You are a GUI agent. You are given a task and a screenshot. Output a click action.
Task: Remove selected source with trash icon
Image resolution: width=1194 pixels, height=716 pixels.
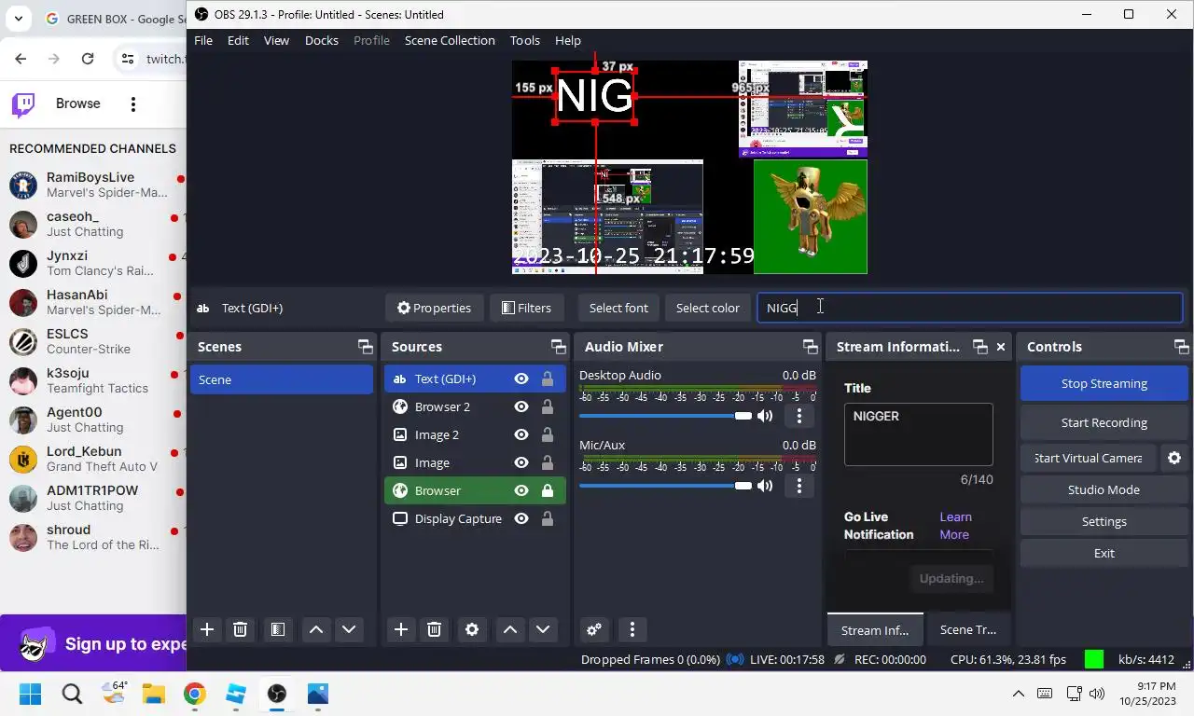434,629
